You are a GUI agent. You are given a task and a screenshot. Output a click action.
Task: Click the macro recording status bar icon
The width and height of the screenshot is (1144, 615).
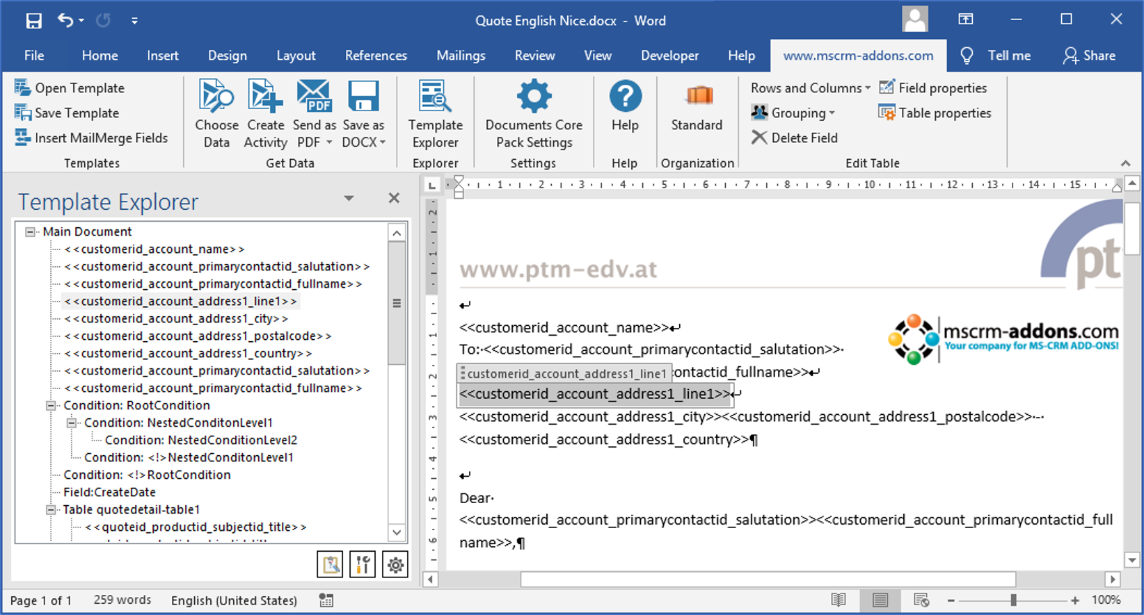[326, 600]
